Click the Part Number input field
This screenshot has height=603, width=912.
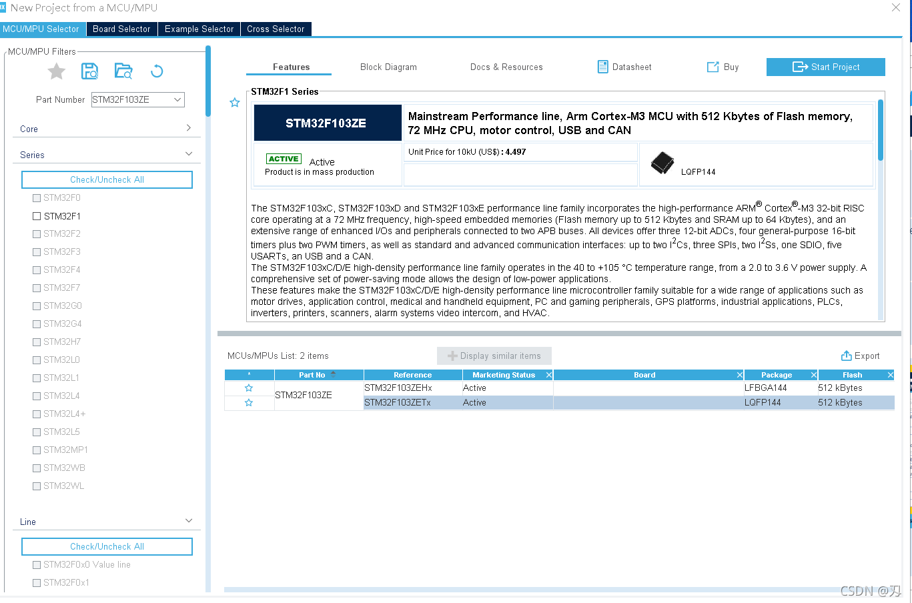click(x=131, y=99)
